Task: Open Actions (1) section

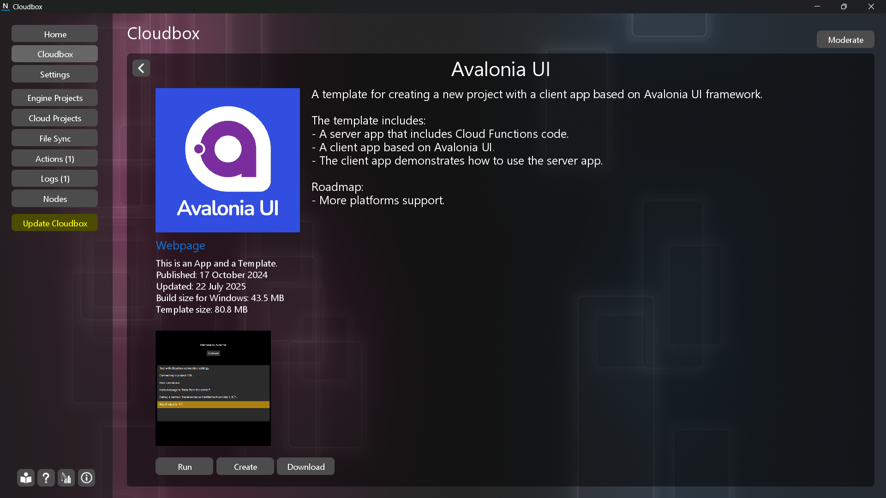Action: (x=55, y=159)
